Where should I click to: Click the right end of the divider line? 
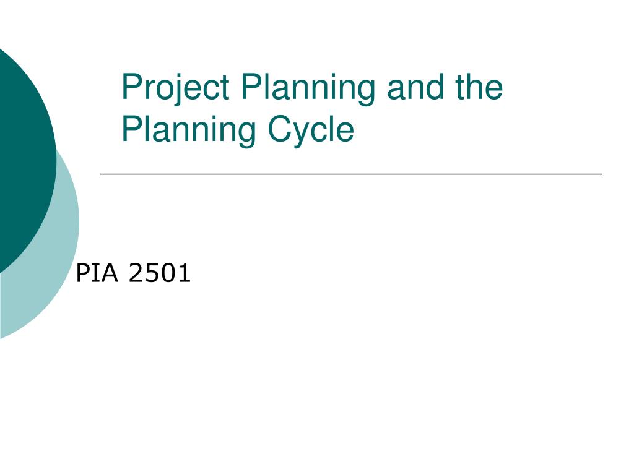pos(601,174)
